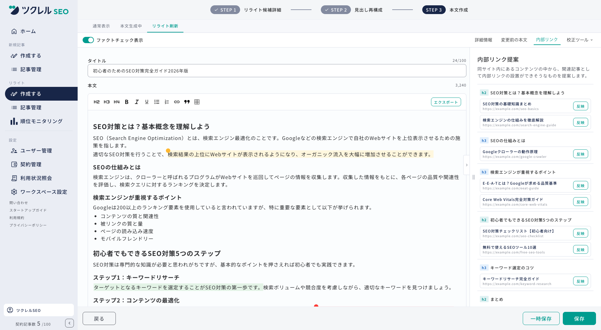Open the 詳細情報 tab

tap(483, 40)
